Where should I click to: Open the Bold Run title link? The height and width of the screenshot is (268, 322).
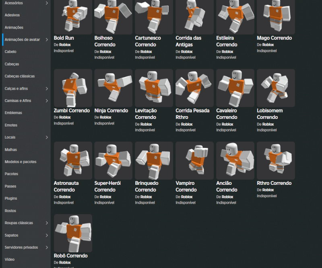tap(64, 38)
